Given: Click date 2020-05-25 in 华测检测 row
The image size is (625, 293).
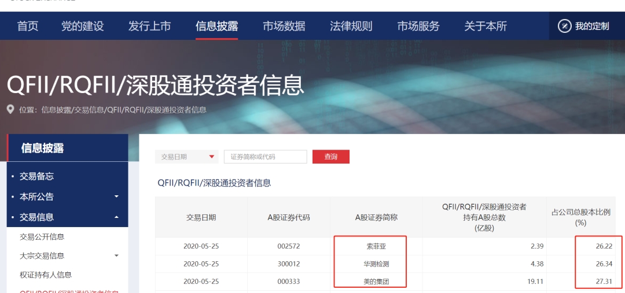Looking at the screenshot, I should click(201, 264).
